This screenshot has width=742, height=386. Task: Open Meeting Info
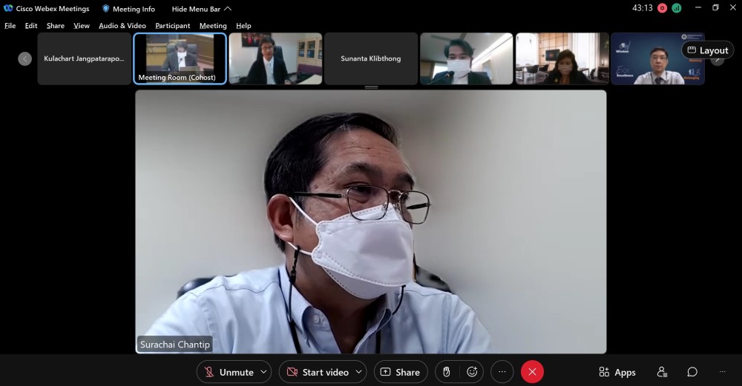pyautogui.click(x=128, y=9)
